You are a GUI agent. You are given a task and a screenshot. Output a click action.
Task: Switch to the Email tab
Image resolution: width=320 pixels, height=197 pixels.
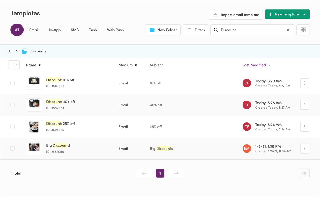34,30
